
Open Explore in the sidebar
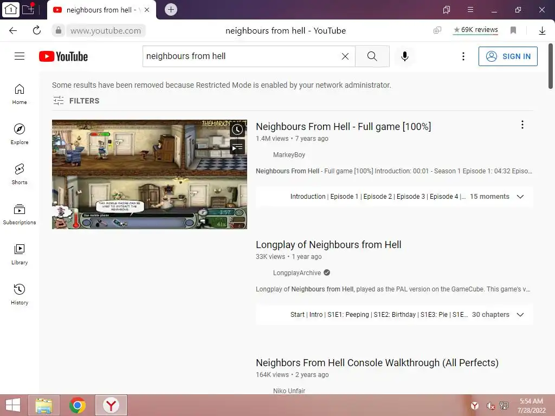coord(20,134)
